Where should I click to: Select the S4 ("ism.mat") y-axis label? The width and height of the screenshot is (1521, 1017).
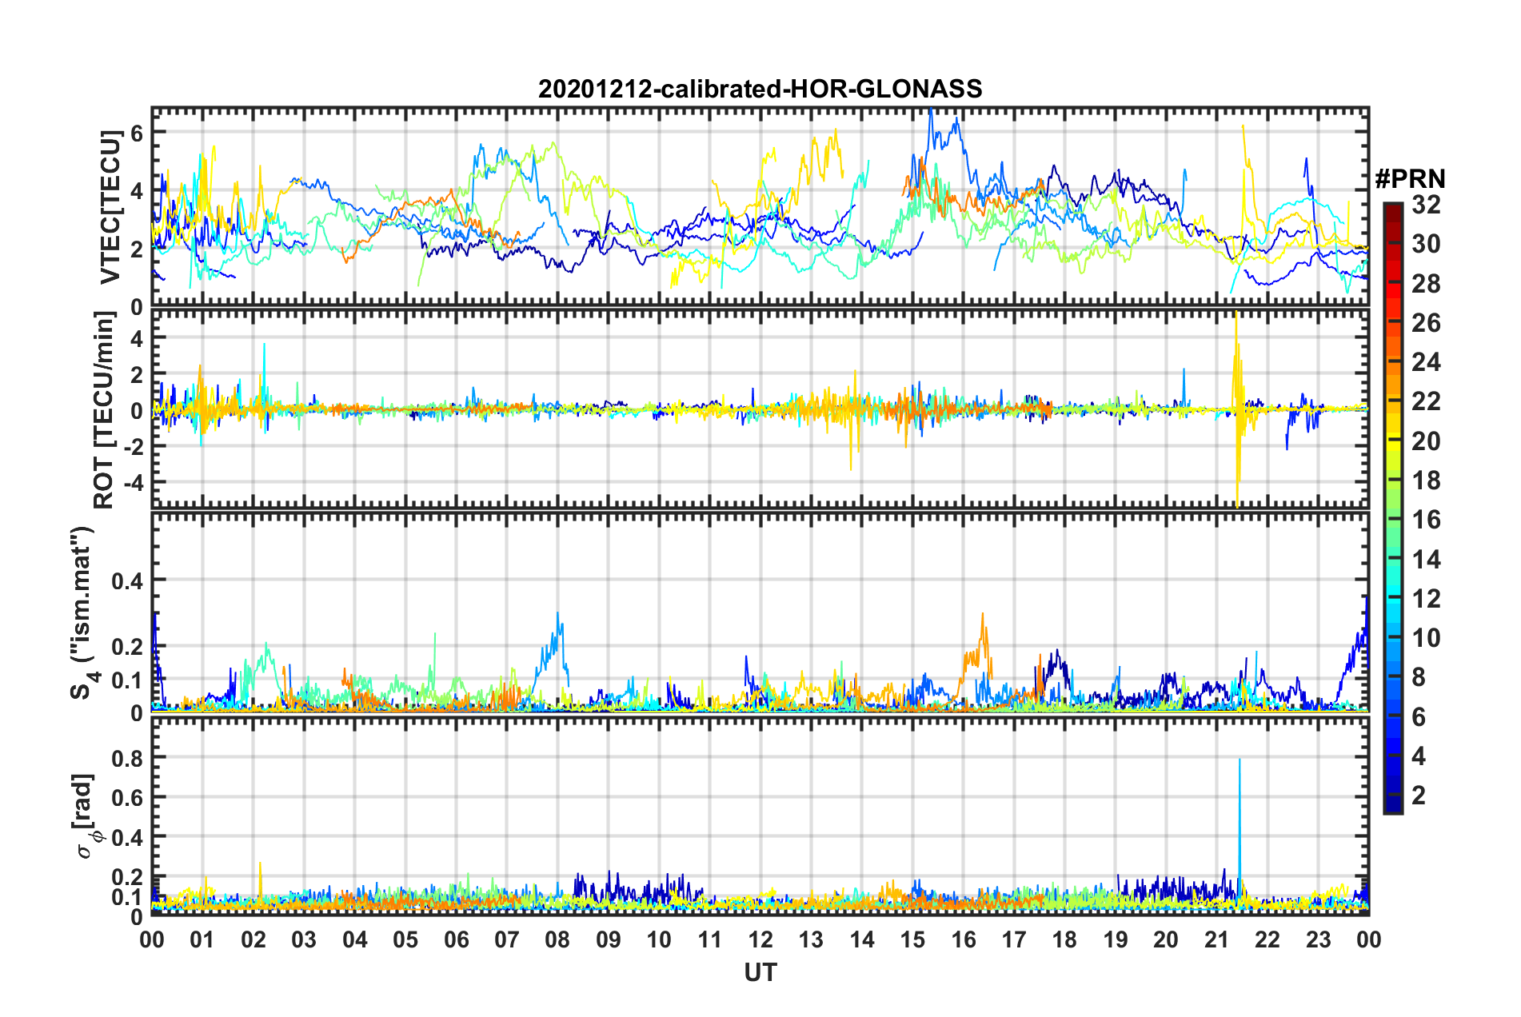[84, 613]
